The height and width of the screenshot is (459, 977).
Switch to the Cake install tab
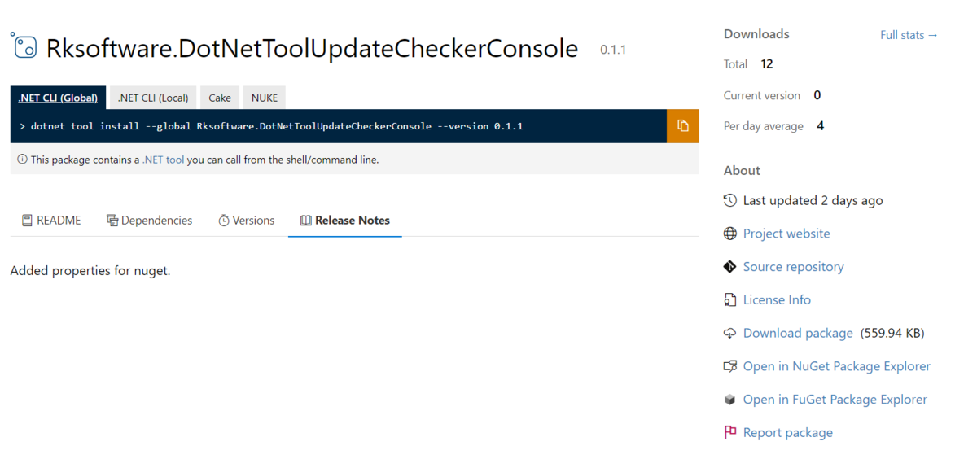[220, 98]
